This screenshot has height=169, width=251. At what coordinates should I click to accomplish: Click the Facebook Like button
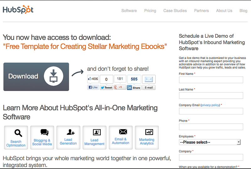pyautogui.click(x=93, y=87)
